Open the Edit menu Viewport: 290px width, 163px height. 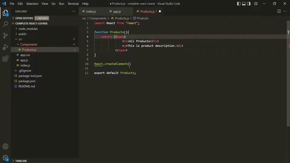pyautogui.click(x=20, y=4)
